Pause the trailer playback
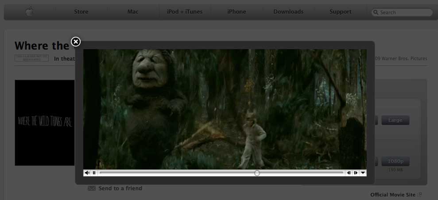 coord(94,173)
